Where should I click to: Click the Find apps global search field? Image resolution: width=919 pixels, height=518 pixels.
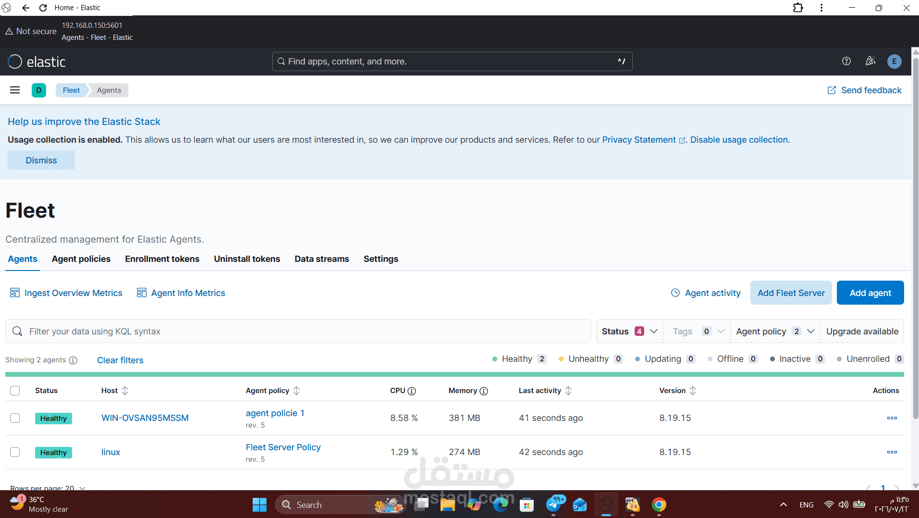[452, 62]
